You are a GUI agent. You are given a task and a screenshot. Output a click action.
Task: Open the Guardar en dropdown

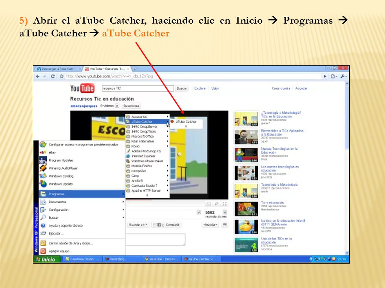(x=138, y=224)
